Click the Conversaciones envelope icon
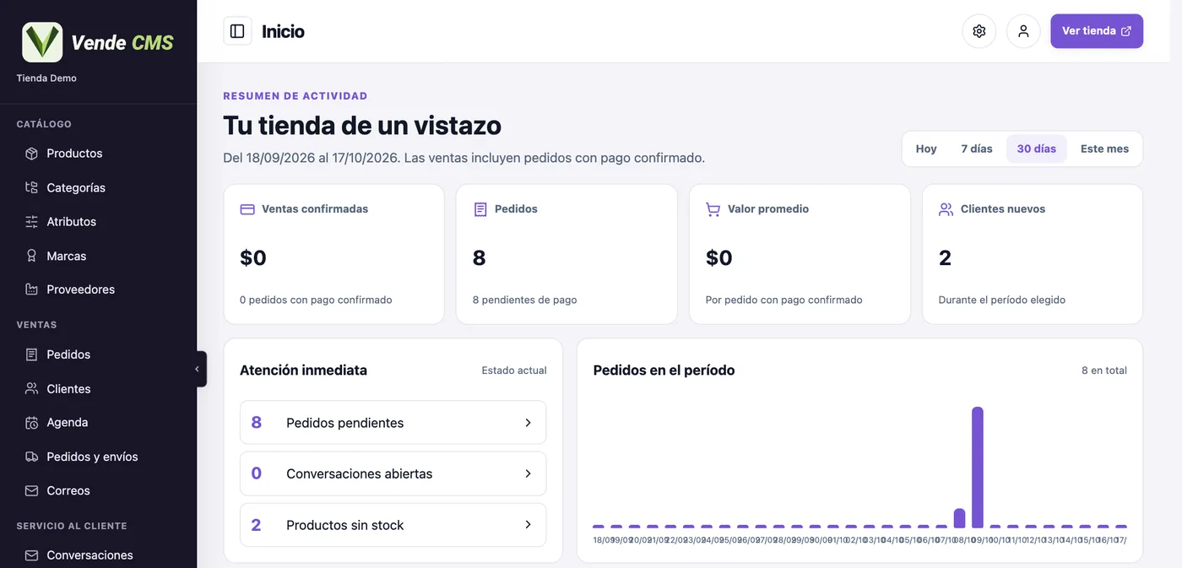 point(31,555)
